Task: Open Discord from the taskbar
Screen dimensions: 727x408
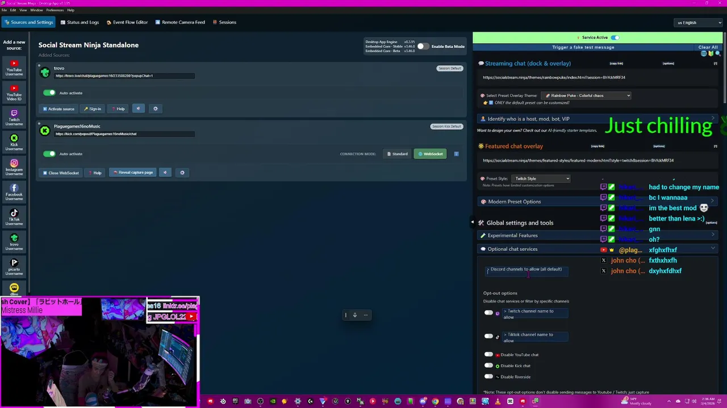Action: point(423,401)
